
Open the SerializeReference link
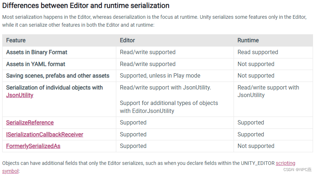click(30, 123)
